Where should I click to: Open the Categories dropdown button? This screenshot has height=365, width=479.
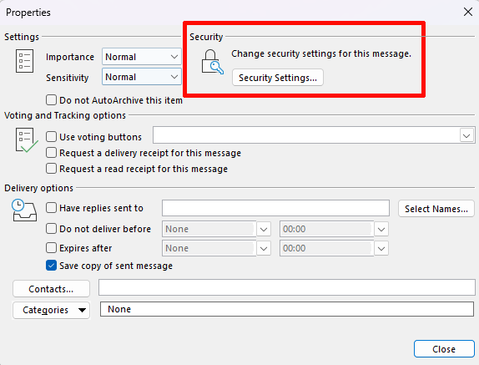52,310
